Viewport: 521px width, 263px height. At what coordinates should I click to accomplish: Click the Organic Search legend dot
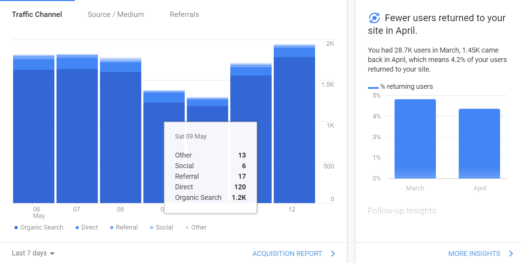click(x=16, y=228)
